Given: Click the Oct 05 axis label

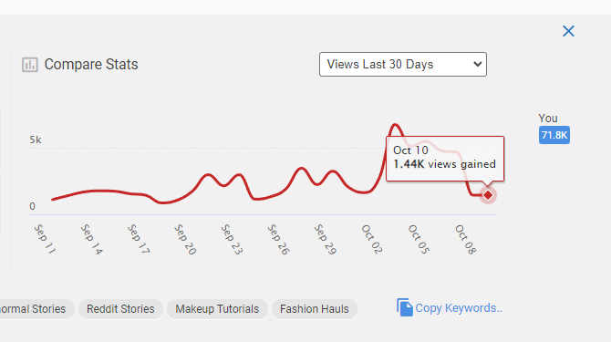Looking at the screenshot, I should click(419, 239).
